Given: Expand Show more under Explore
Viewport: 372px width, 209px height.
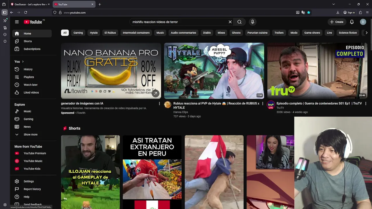Looking at the screenshot, I should click(x=32, y=135).
